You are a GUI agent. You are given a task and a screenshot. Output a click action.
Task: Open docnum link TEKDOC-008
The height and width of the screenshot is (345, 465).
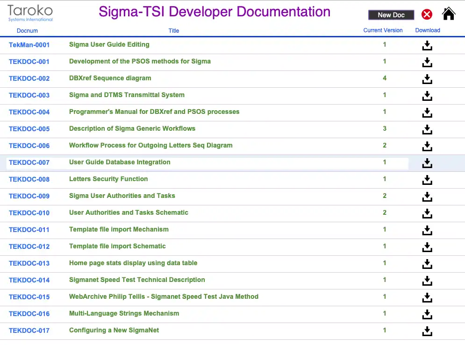point(29,179)
